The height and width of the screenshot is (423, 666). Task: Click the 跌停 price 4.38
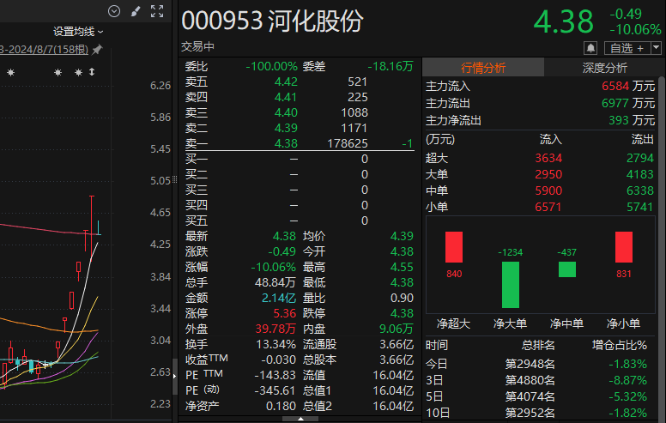[x=402, y=313]
